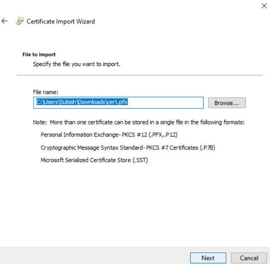This screenshot has width=270, height=264.
Task: Click "Specify the file you want to import." text
Action: click(77, 64)
